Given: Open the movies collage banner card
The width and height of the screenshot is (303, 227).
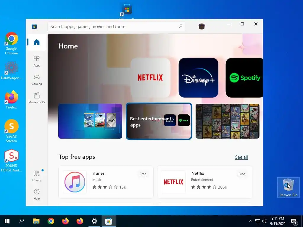Looking at the screenshot, I should [228, 121].
